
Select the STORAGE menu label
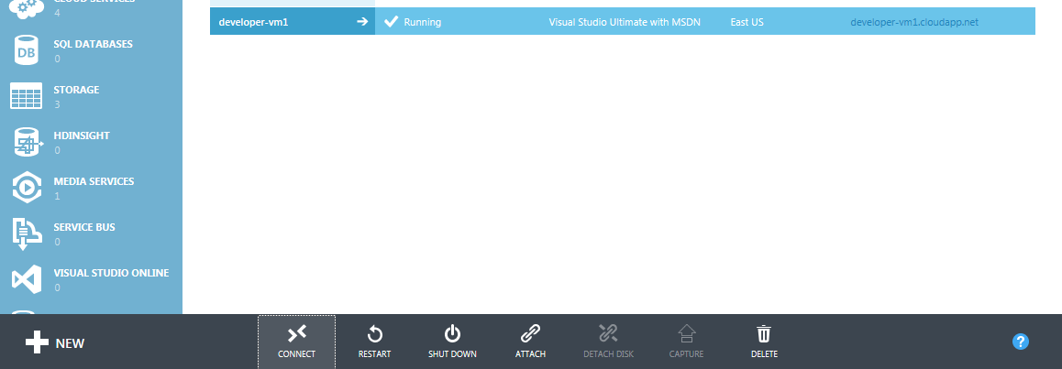[76, 90]
